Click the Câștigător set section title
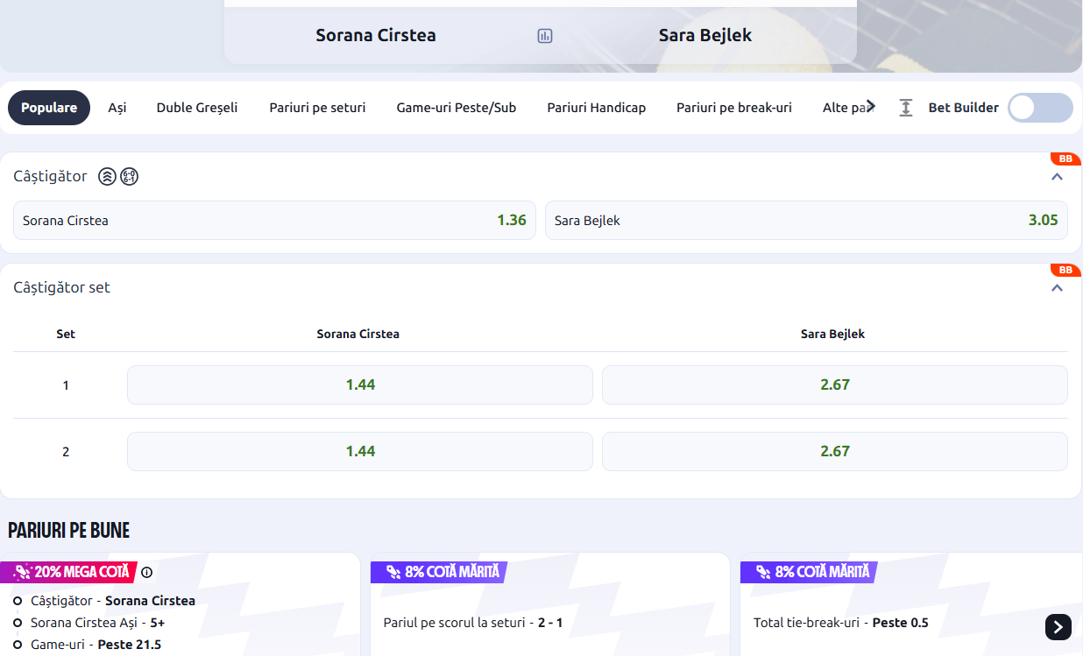This screenshot has height=656, width=1083. [62, 287]
